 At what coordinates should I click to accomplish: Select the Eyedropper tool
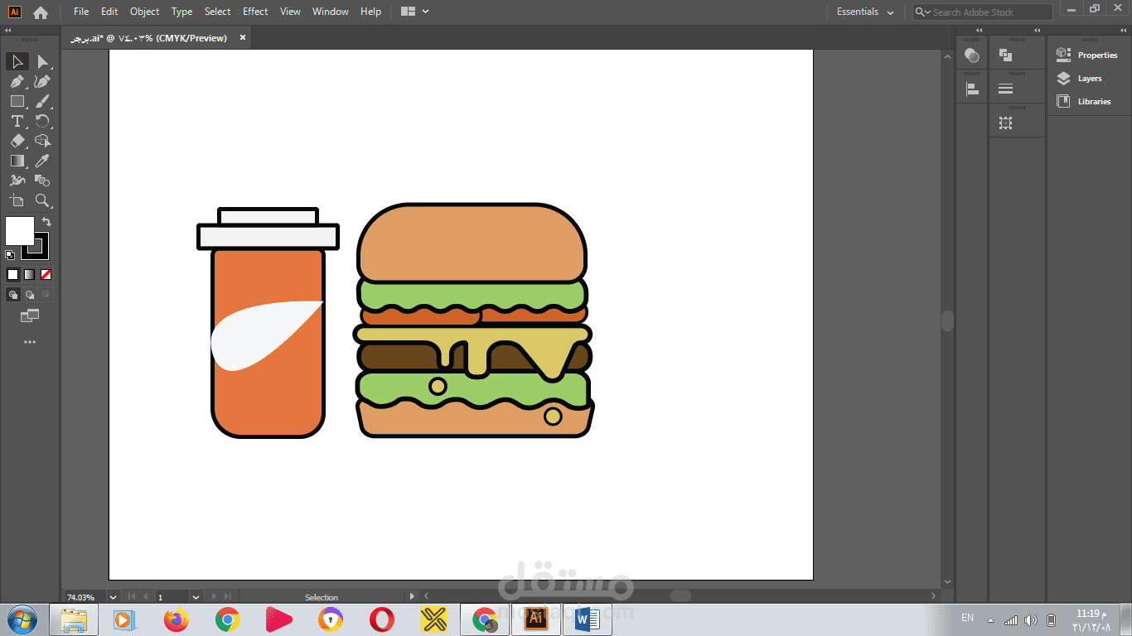[x=43, y=161]
